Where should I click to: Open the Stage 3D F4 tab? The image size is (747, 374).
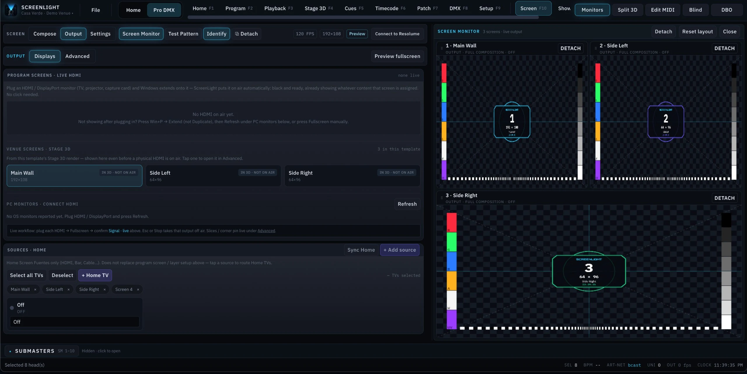[x=319, y=8]
